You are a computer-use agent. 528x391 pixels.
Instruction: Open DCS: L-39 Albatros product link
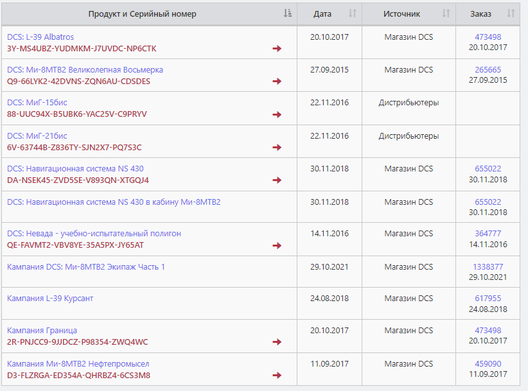coord(40,37)
